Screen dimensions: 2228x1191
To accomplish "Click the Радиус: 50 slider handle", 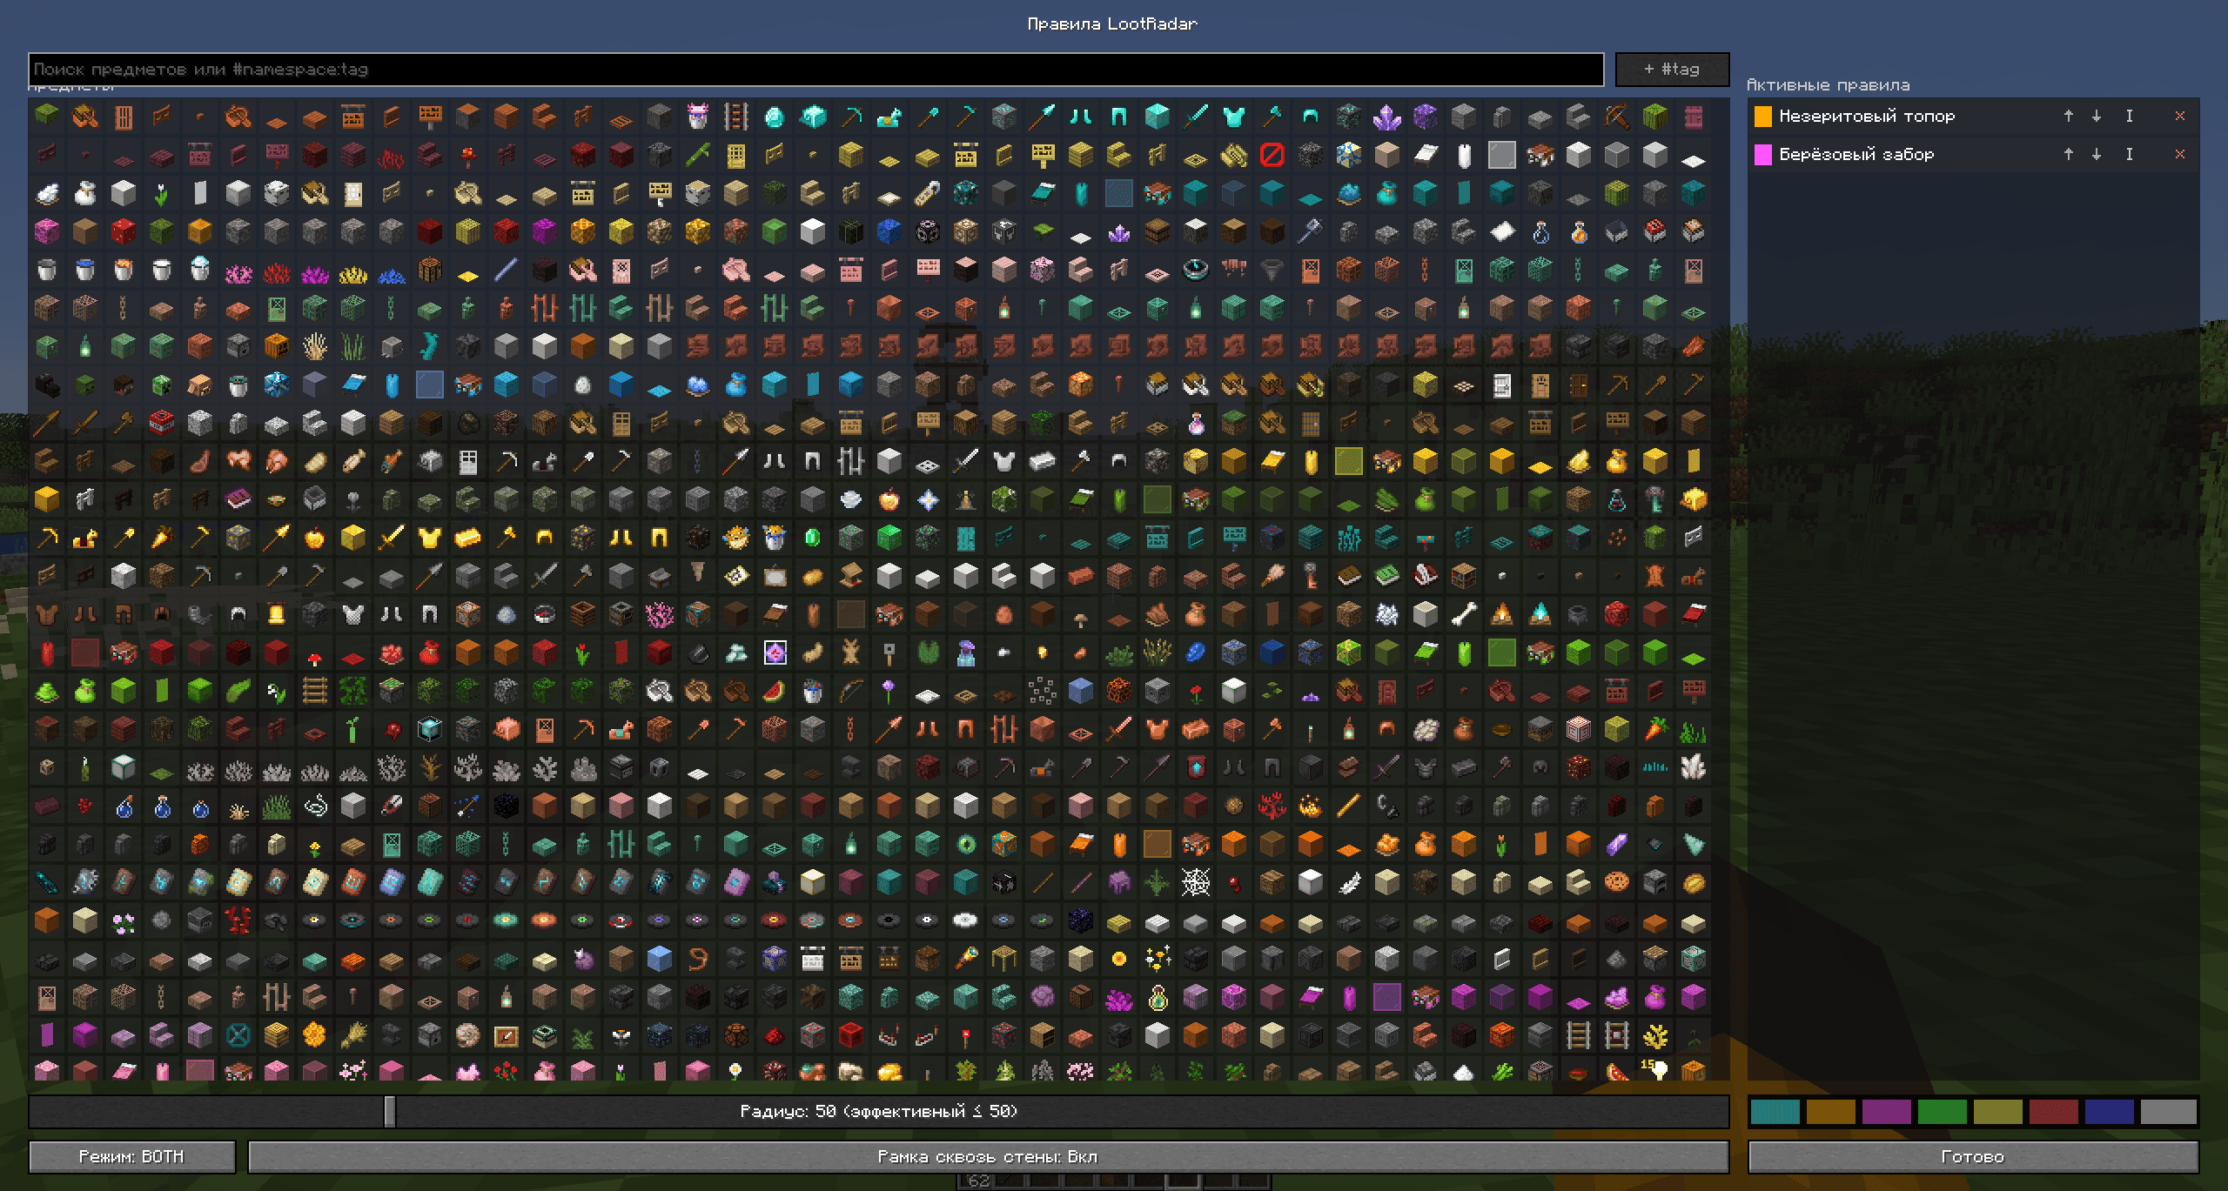I will tap(390, 1111).
